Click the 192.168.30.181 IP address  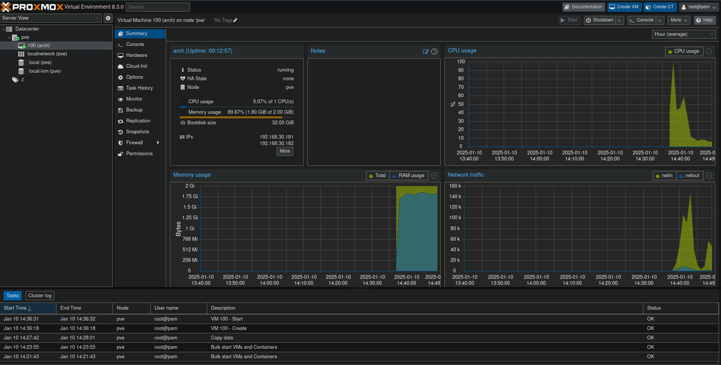[x=276, y=137]
